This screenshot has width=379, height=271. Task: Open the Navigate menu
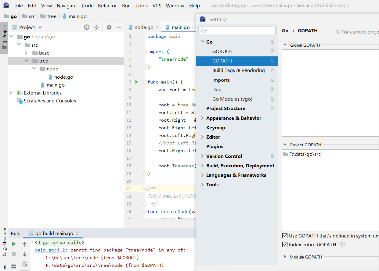pos(67,5)
